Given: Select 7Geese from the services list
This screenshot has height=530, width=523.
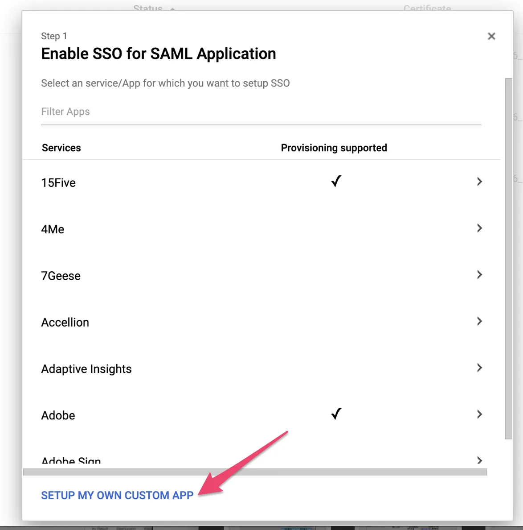Looking at the screenshot, I should coord(61,276).
